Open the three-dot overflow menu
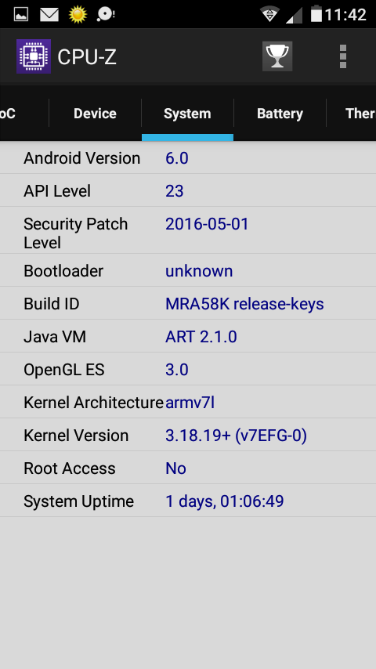 (x=343, y=56)
